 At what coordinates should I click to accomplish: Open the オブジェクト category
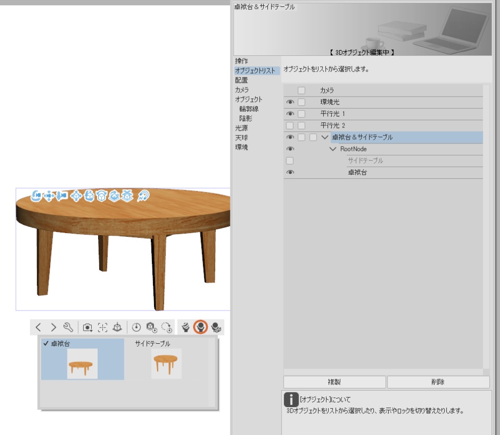[249, 100]
